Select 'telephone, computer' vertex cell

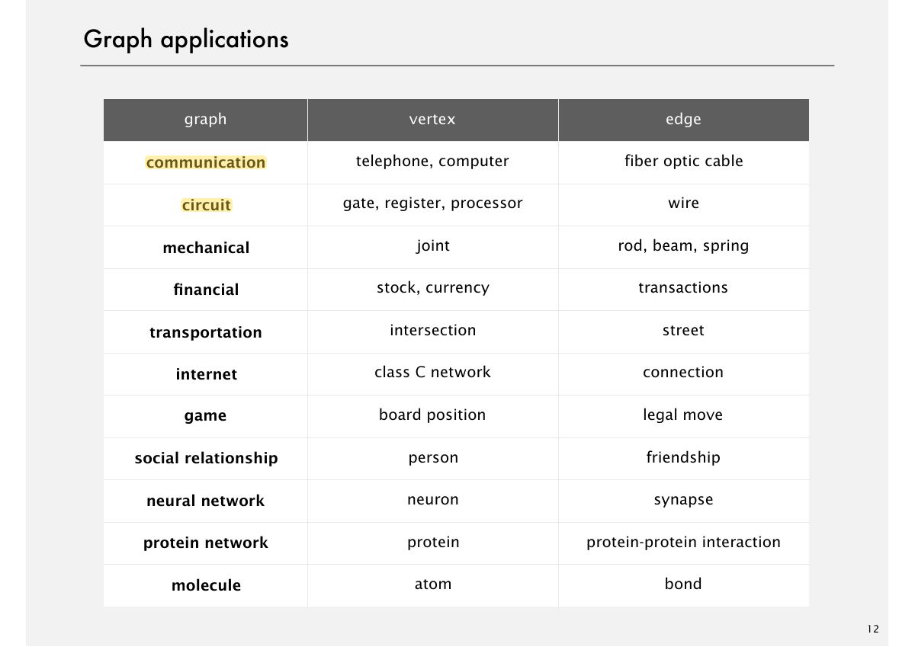(x=432, y=162)
